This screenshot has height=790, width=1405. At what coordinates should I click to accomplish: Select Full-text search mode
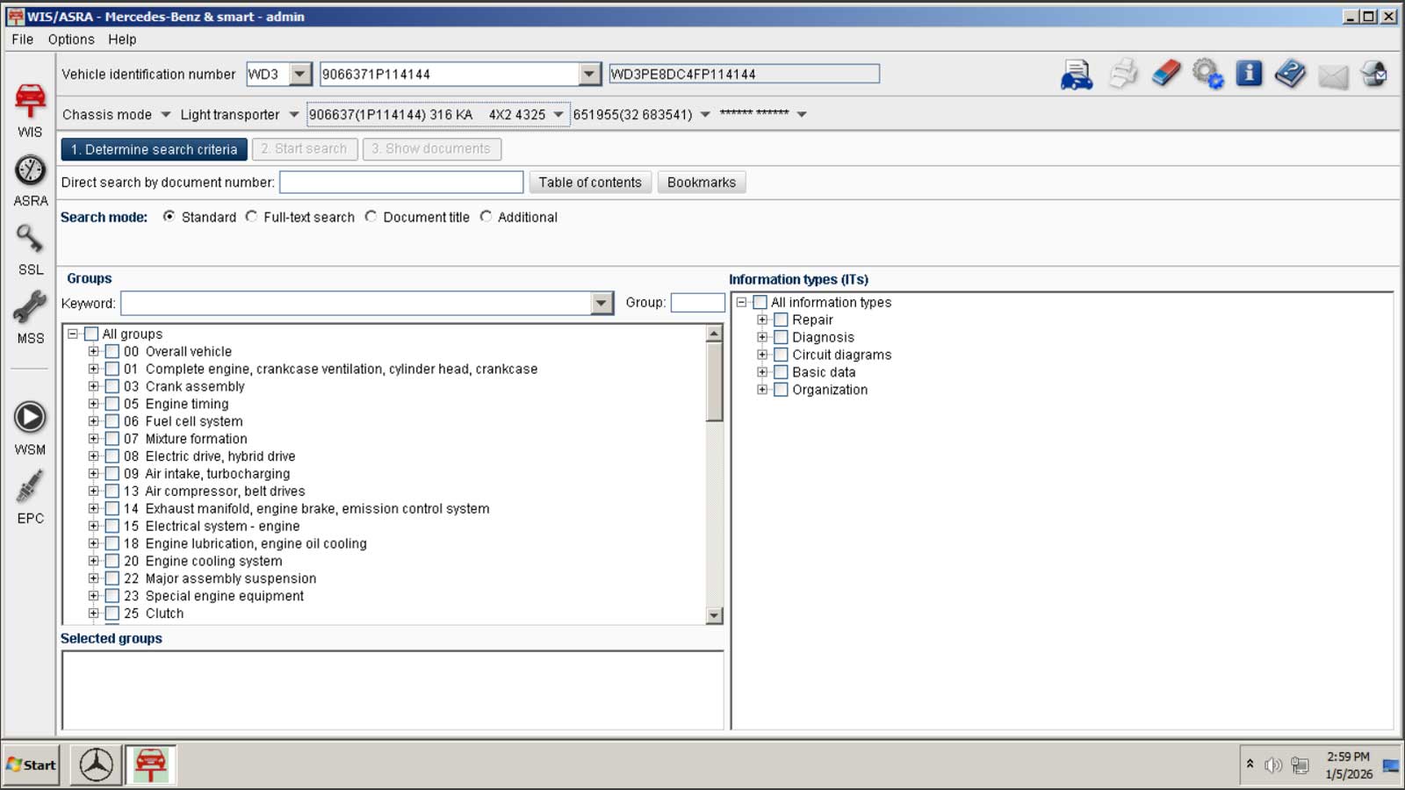(252, 217)
